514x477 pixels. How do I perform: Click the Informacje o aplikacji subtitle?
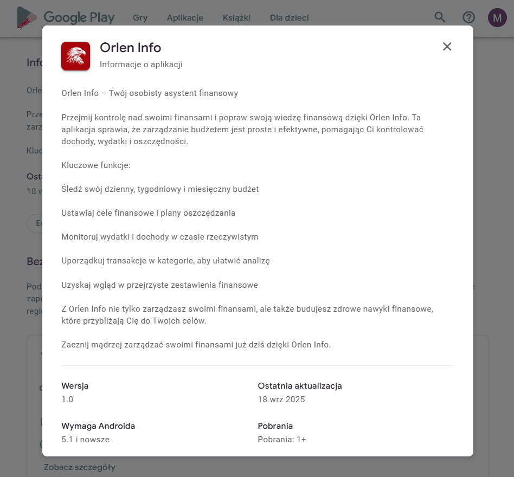coord(141,64)
